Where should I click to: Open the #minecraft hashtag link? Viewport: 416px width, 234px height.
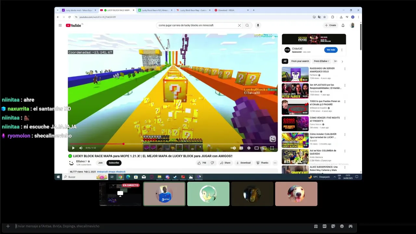102,172
